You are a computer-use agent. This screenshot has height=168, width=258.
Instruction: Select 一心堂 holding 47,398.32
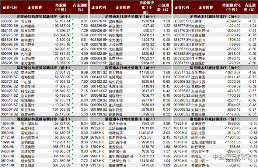(62, 82)
